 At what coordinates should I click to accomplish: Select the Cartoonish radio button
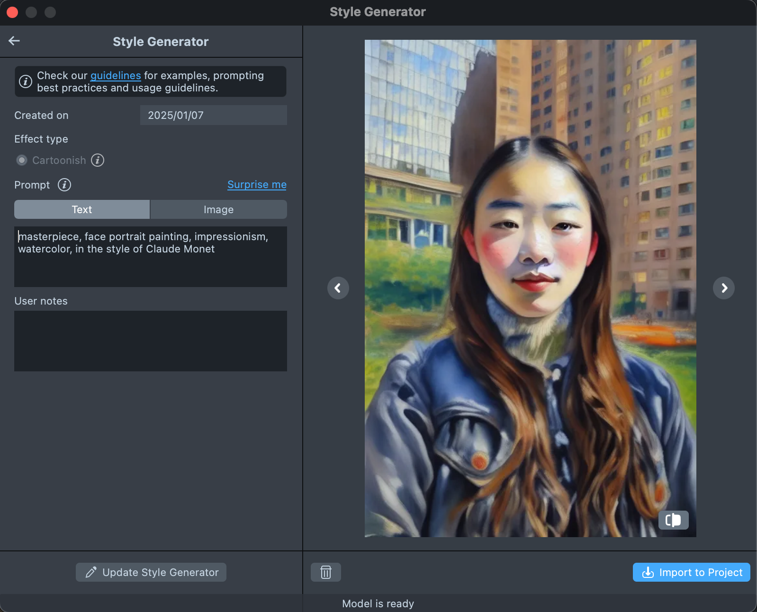(22, 160)
